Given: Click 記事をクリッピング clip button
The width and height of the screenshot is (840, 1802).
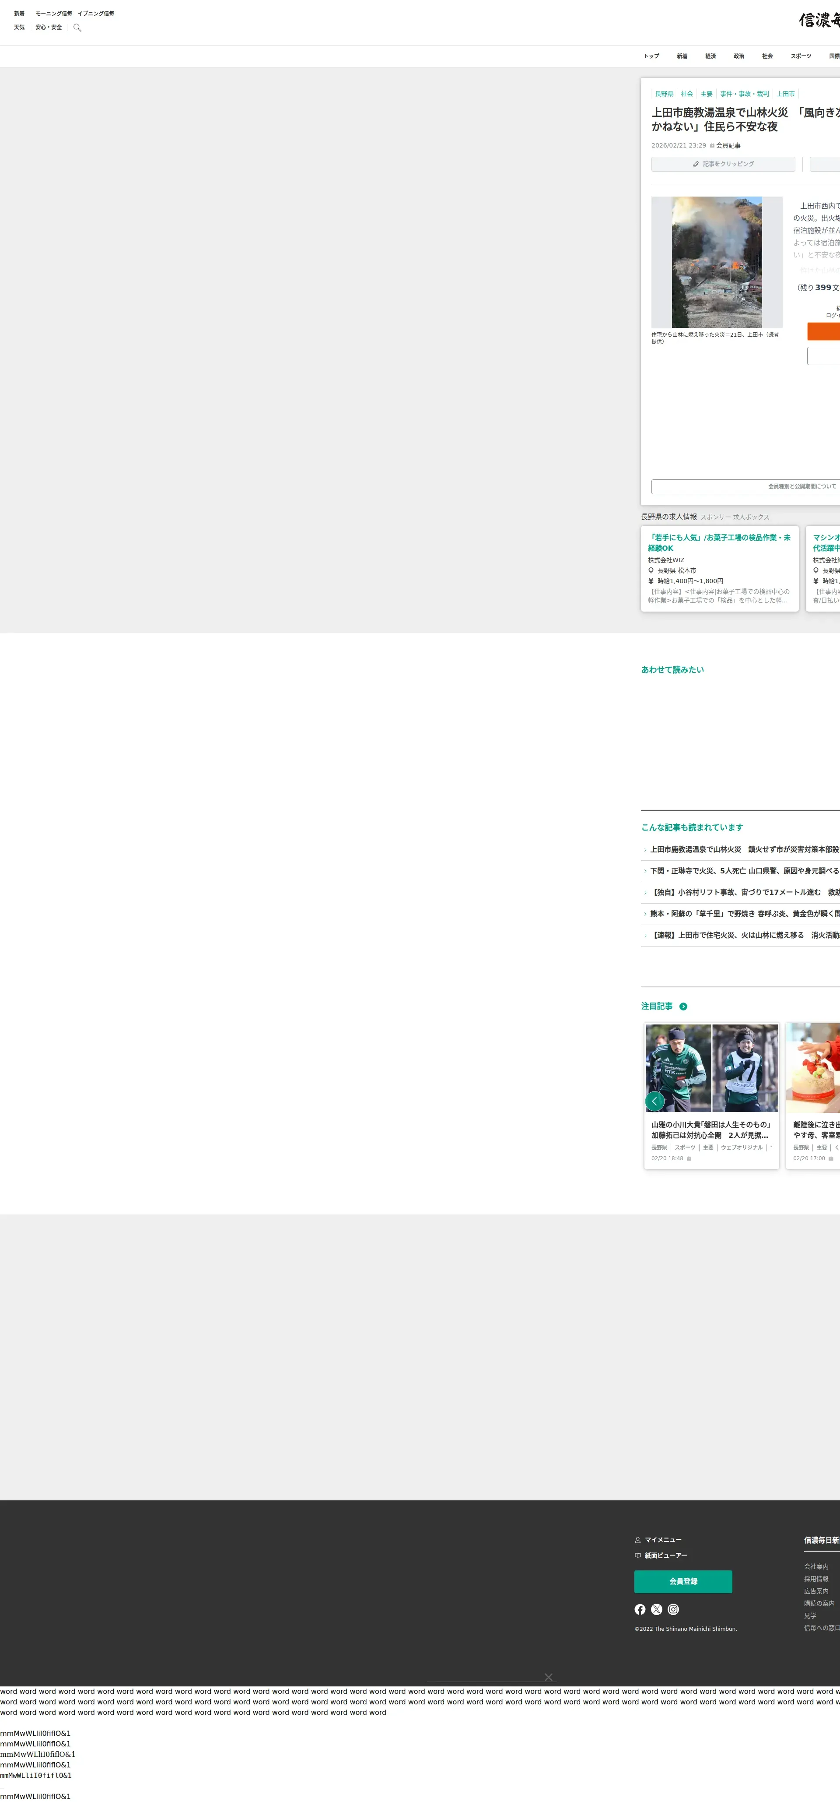Looking at the screenshot, I should pos(723,164).
